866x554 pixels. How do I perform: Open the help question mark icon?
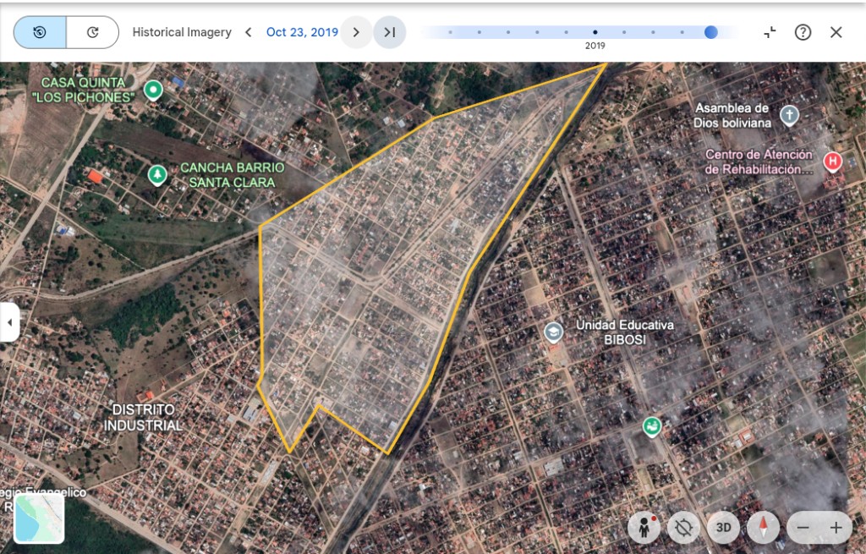[x=803, y=32]
